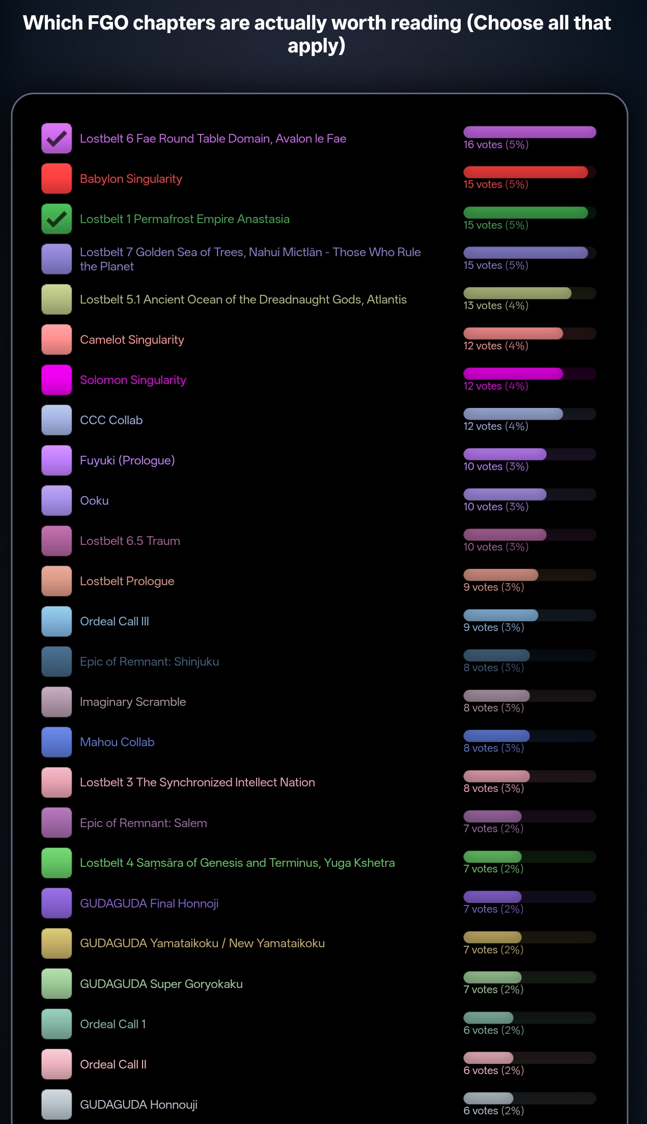
Task: Click the 'Mahou Collab' option label
Action: (117, 742)
